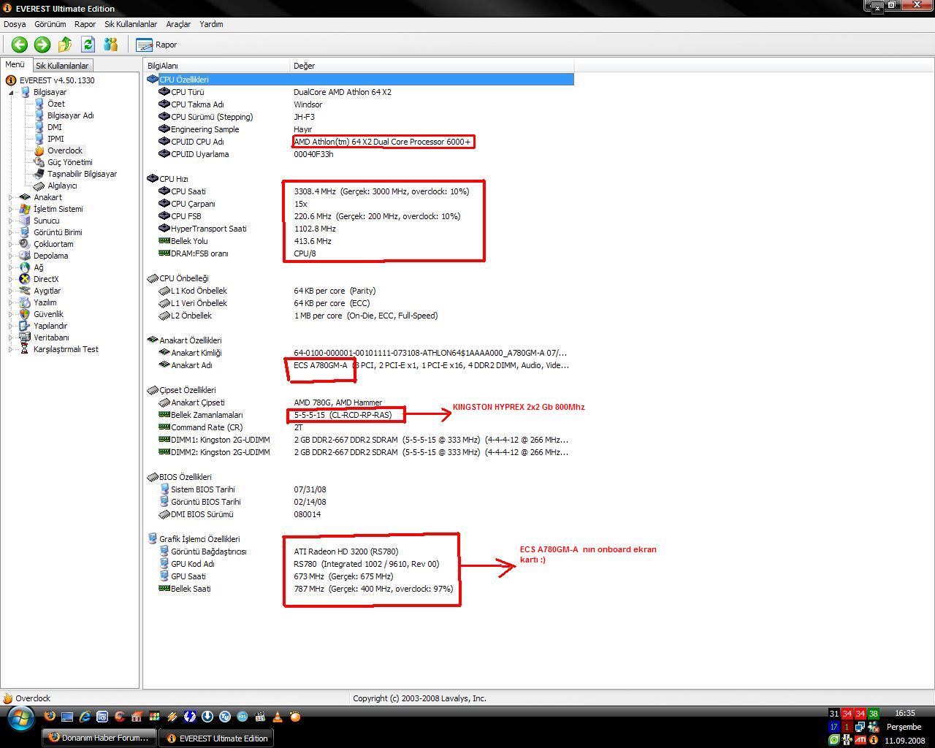Switch to Donanım Haber Forum taskbar window
The image size is (935, 748).
(99, 738)
